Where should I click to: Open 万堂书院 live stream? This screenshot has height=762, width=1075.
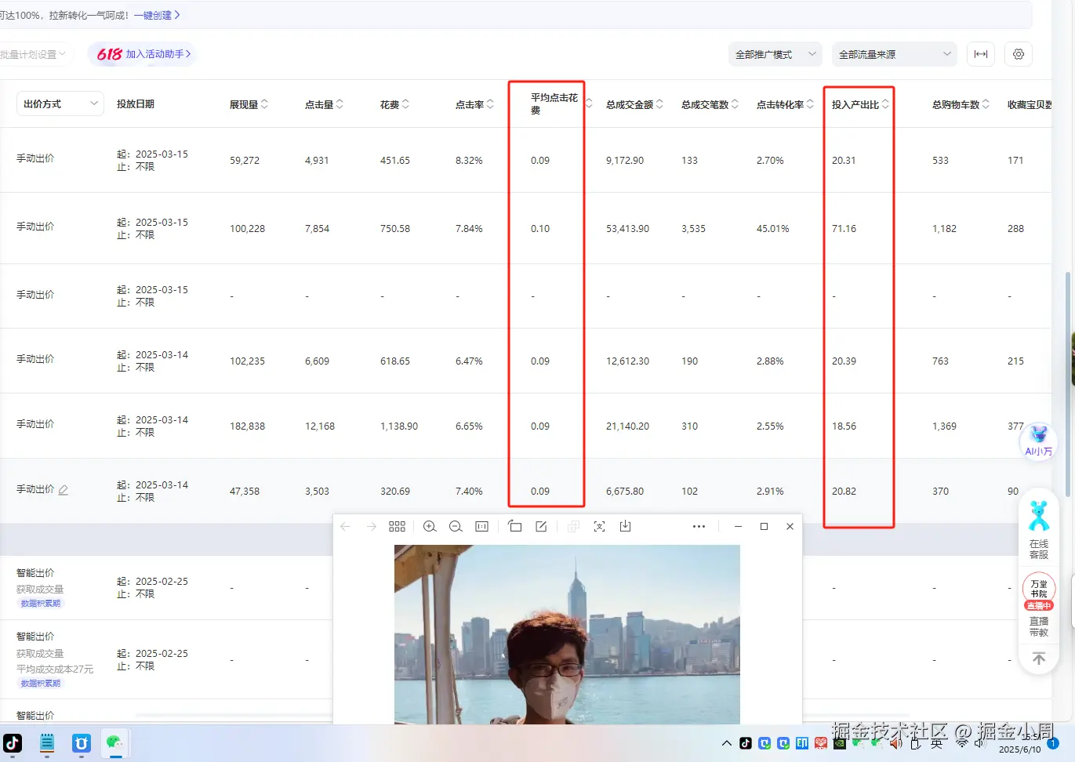pyautogui.click(x=1038, y=592)
